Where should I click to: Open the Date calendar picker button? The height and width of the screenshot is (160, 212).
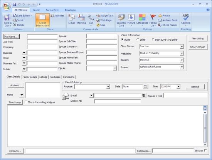coord(145,87)
